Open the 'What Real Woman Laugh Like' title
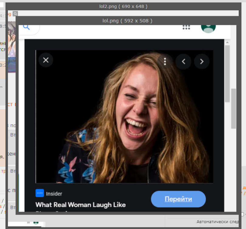This screenshot has height=229, width=246. [80, 205]
